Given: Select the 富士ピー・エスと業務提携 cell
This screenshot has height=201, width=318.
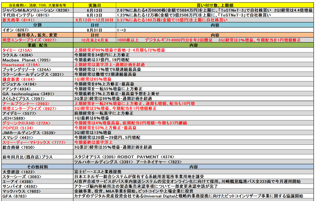Looking at the screenshot, I should click(193, 172).
